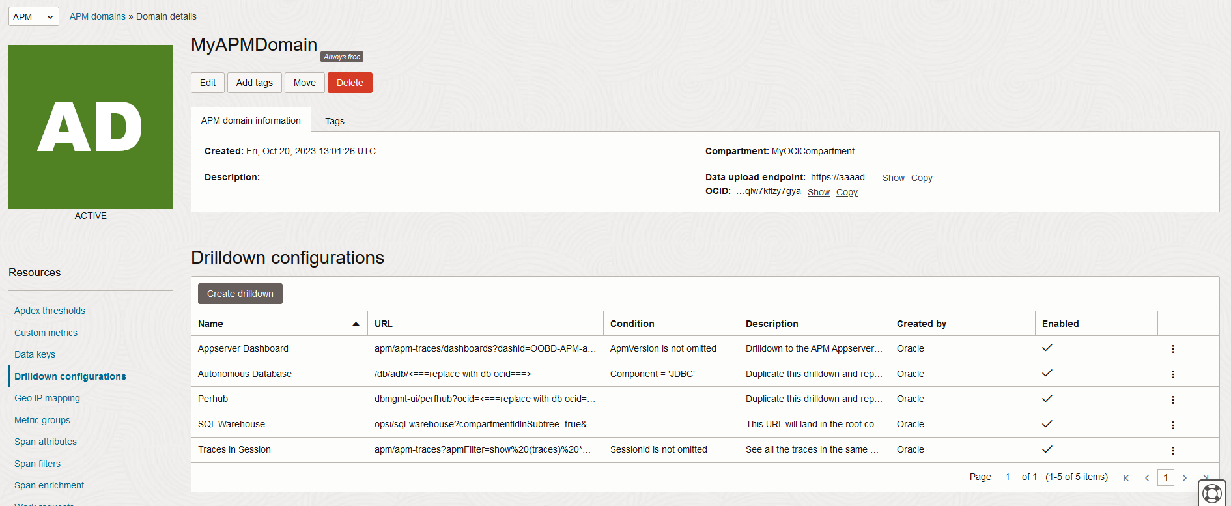Select APM domain information tab
This screenshot has height=506, width=1231.
click(251, 120)
